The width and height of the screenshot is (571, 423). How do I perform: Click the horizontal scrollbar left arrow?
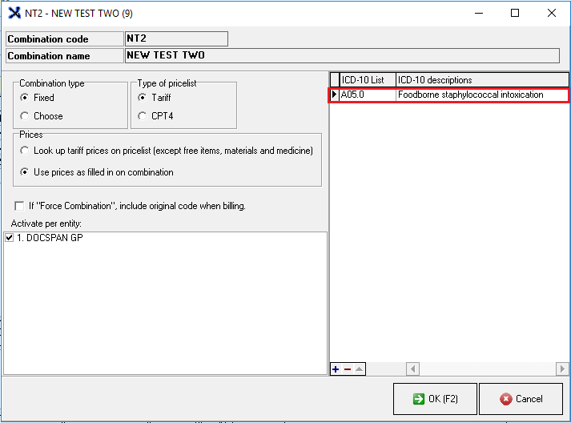point(412,369)
